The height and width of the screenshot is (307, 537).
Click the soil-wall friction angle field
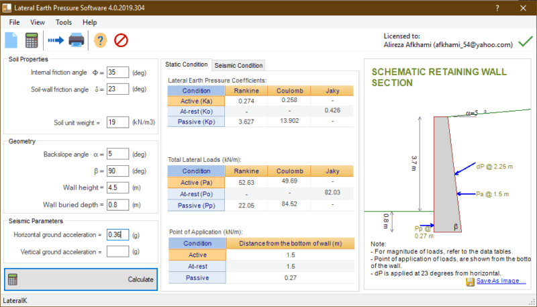coord(118,89)
